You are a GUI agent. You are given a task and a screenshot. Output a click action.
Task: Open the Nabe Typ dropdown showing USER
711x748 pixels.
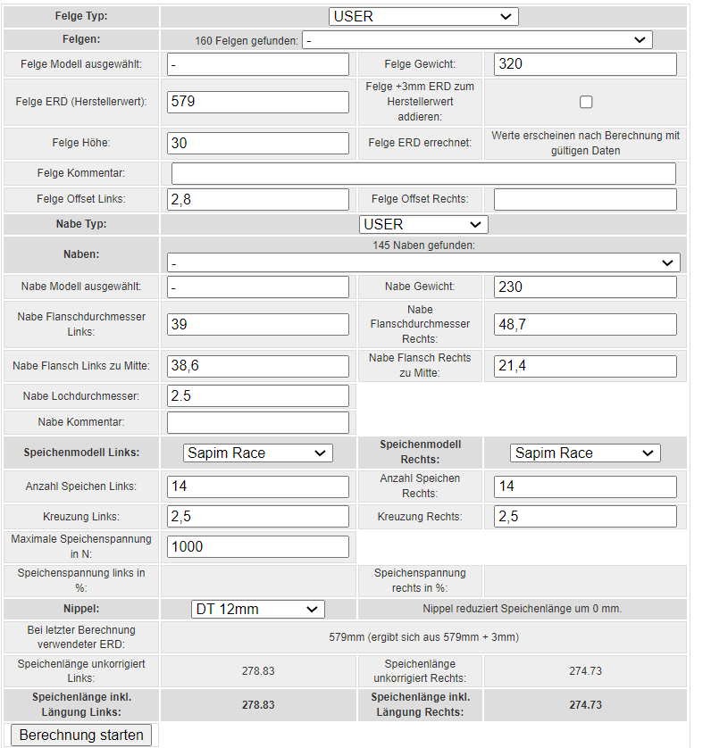423,224
